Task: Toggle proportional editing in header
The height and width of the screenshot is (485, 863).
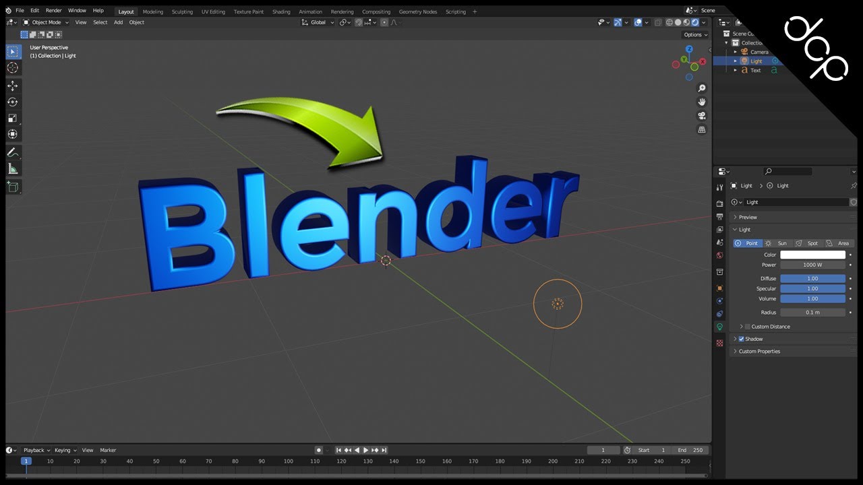Action: 384,22
